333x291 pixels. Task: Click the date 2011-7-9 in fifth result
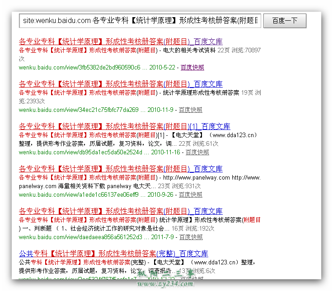(163, 237)
